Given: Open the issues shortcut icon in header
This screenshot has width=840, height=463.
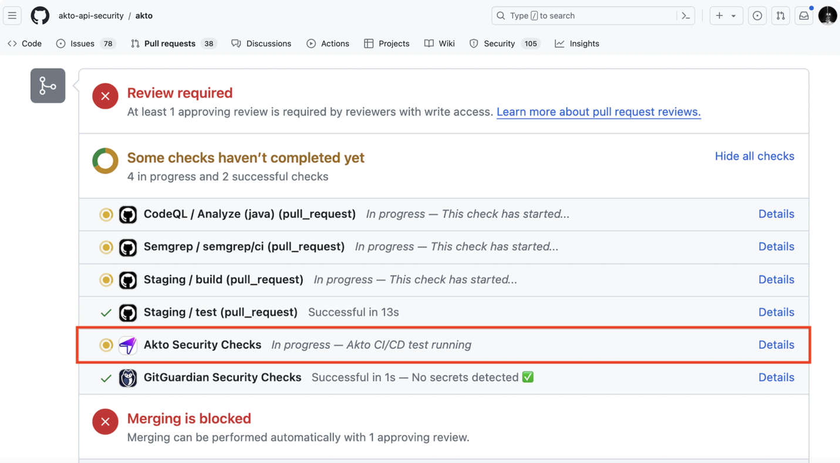Looking at the screenshot, I should 757,16.
